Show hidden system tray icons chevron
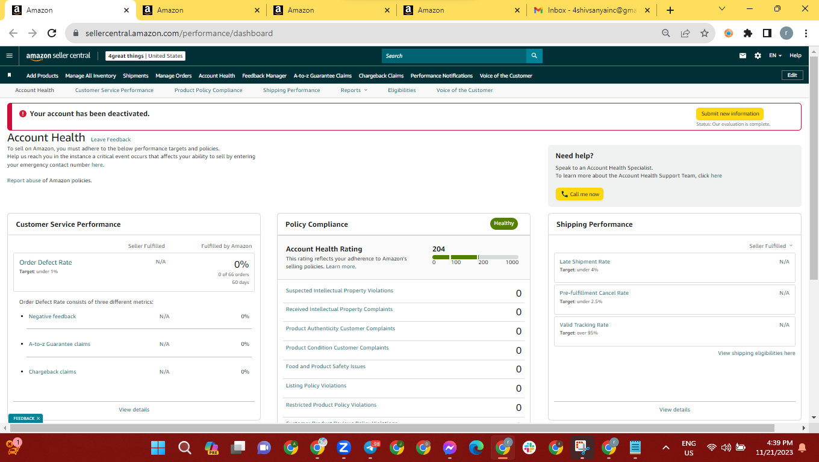Image resolution: width=819 pixels, height=462 pixels. [x=666, y=448]
